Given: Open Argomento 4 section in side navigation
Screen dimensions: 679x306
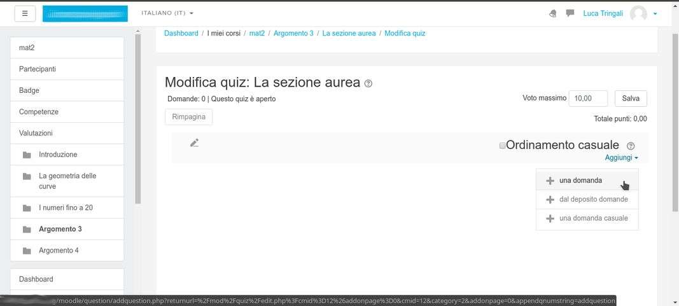Looking at the screenshot, I should coord(67,250).
